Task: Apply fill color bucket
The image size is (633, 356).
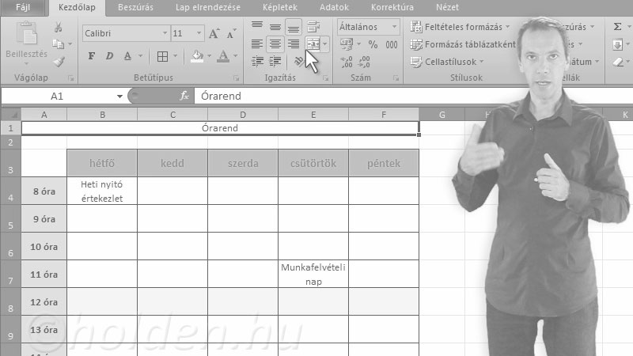Action: click(x=197, y=56)
